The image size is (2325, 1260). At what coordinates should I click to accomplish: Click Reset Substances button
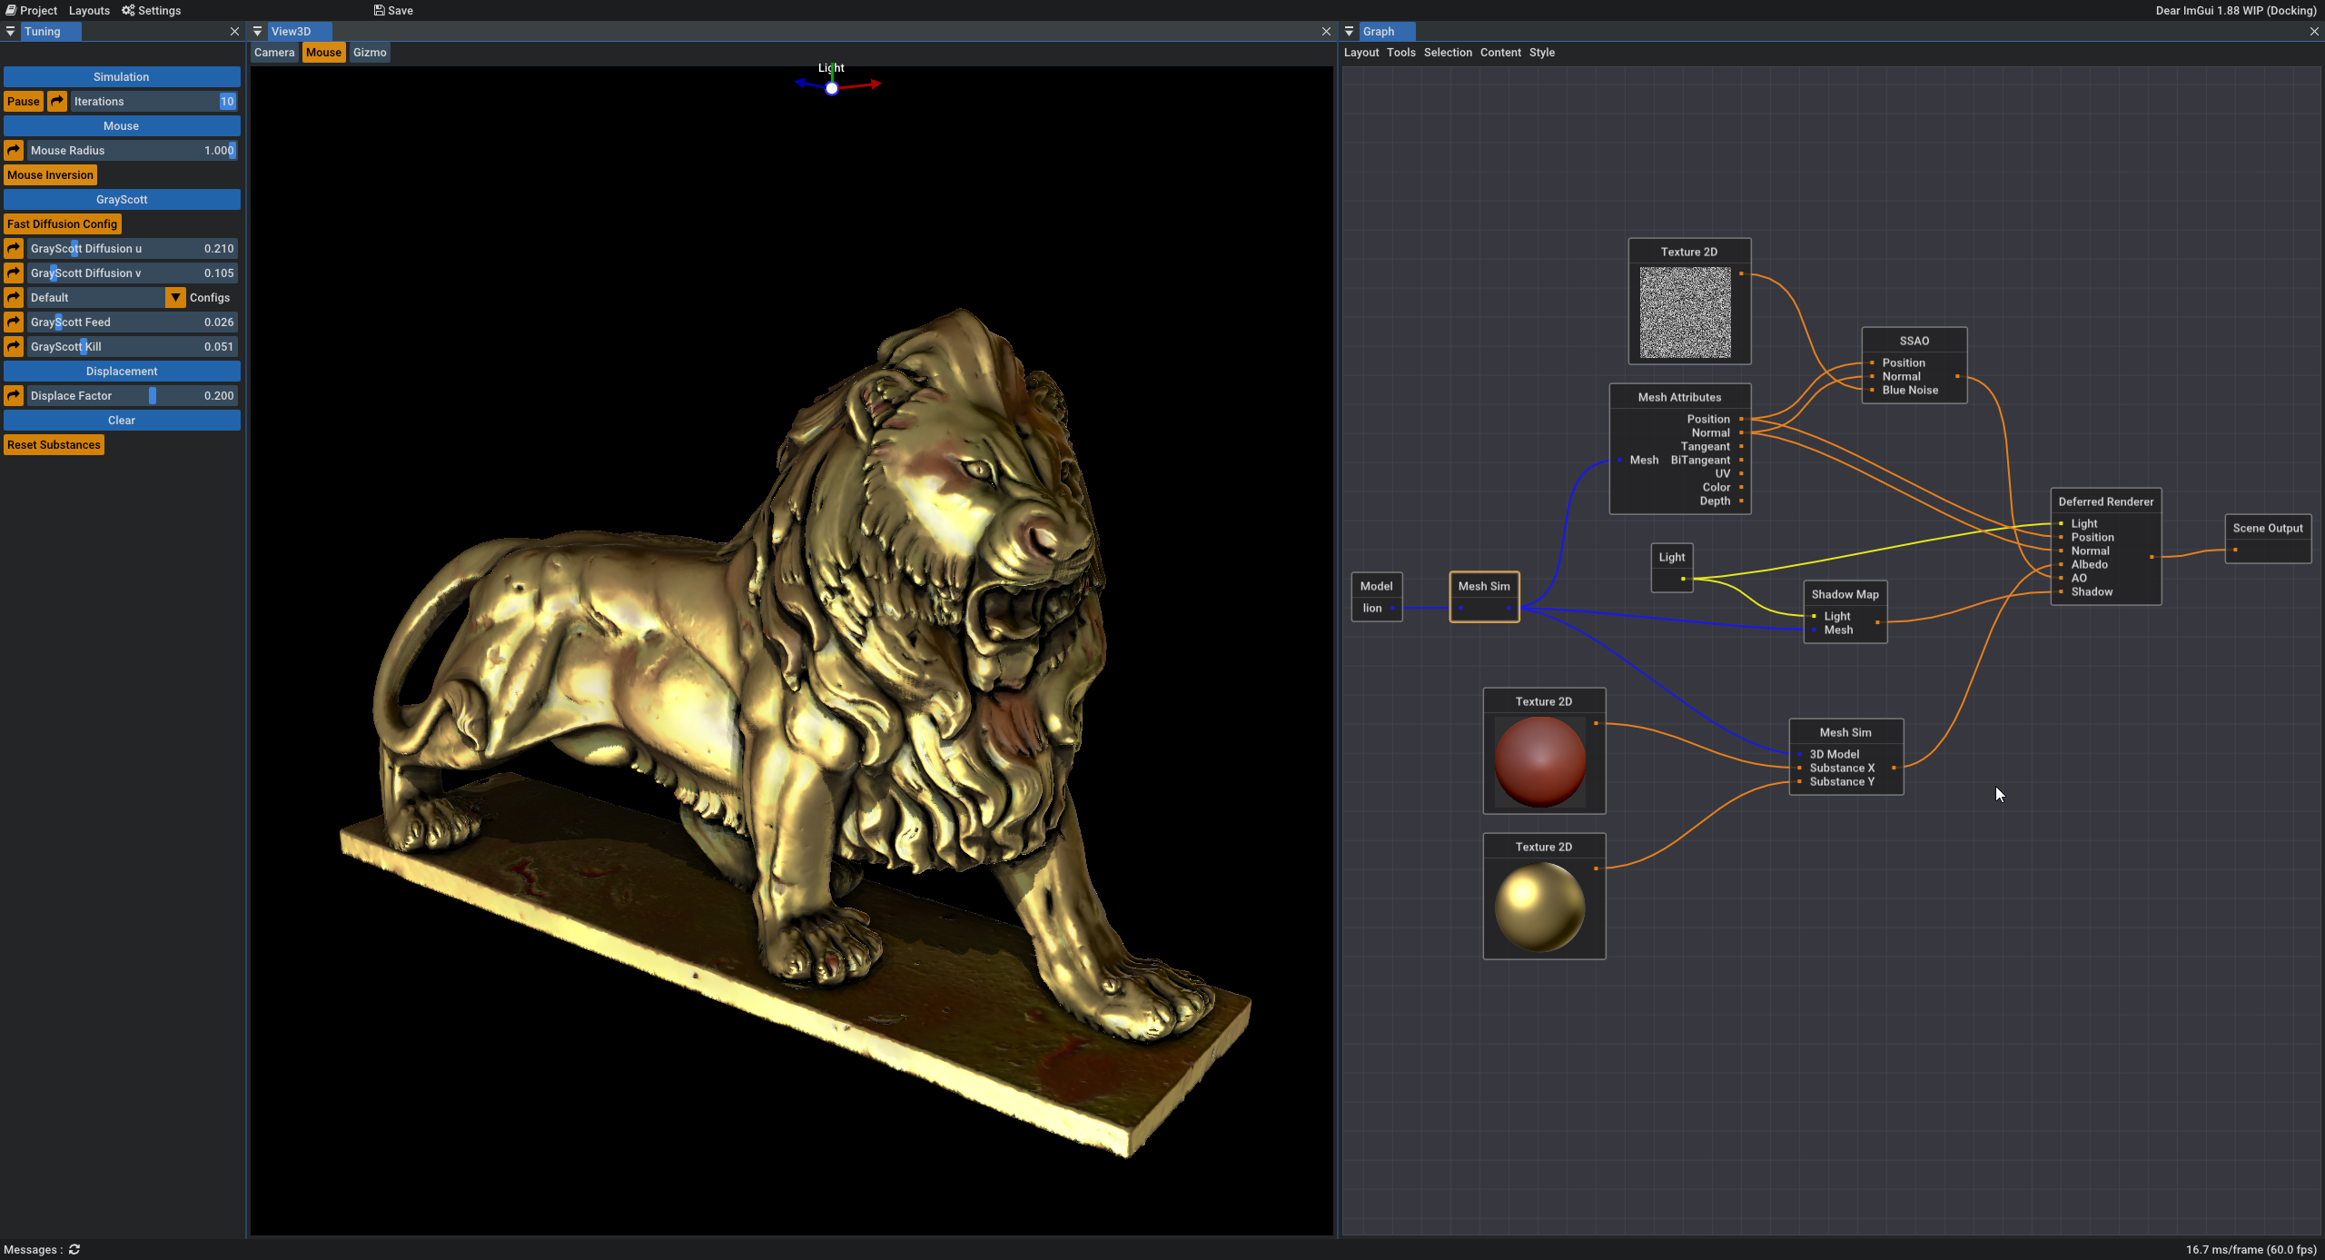[x=54, y=445]
